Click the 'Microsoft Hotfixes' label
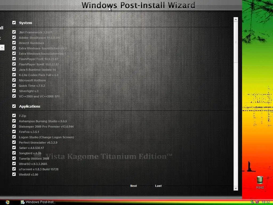The image size is (273, 205). click(32, 80)
